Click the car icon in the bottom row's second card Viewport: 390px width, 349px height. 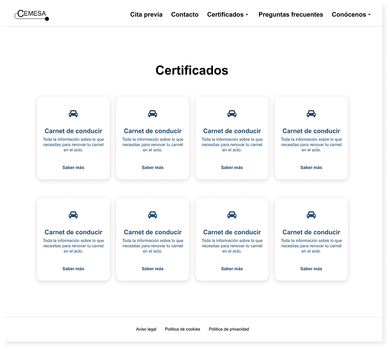(x=152, y=215)
